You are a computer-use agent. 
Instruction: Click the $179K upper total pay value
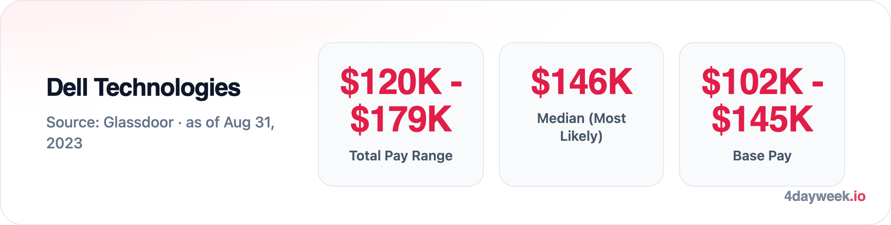[401, 119]
